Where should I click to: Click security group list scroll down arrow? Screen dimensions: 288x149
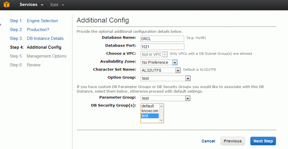tap(161, 121)
